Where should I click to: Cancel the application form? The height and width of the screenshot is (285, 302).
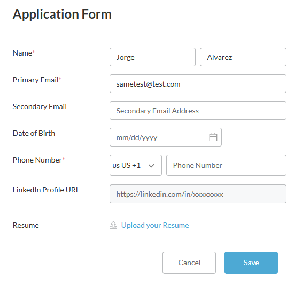189,263
